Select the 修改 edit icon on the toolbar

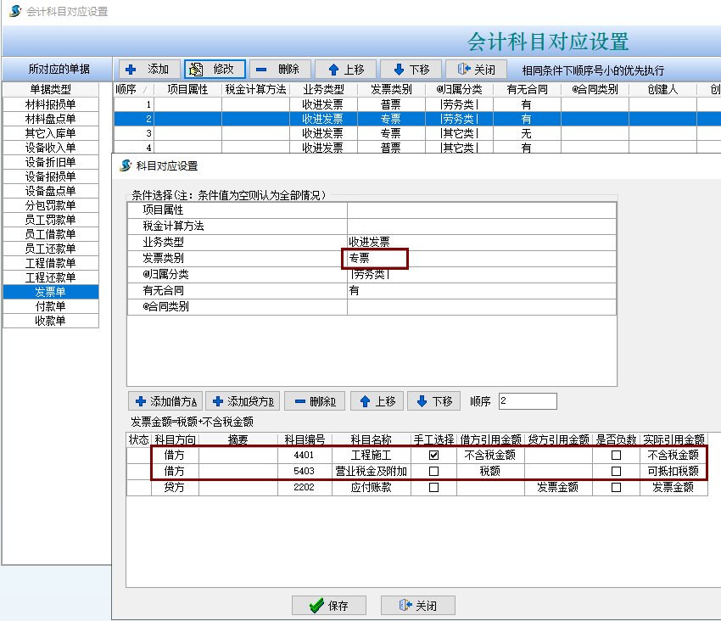[x=194, y=70]
